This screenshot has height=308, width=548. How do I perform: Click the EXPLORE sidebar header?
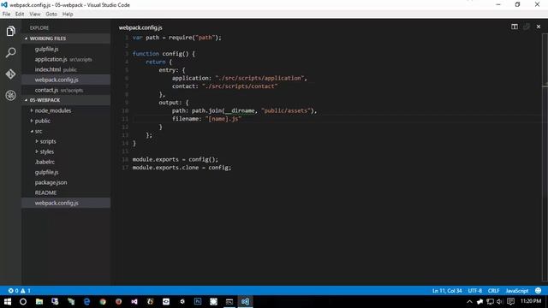(x=39, y=27)
